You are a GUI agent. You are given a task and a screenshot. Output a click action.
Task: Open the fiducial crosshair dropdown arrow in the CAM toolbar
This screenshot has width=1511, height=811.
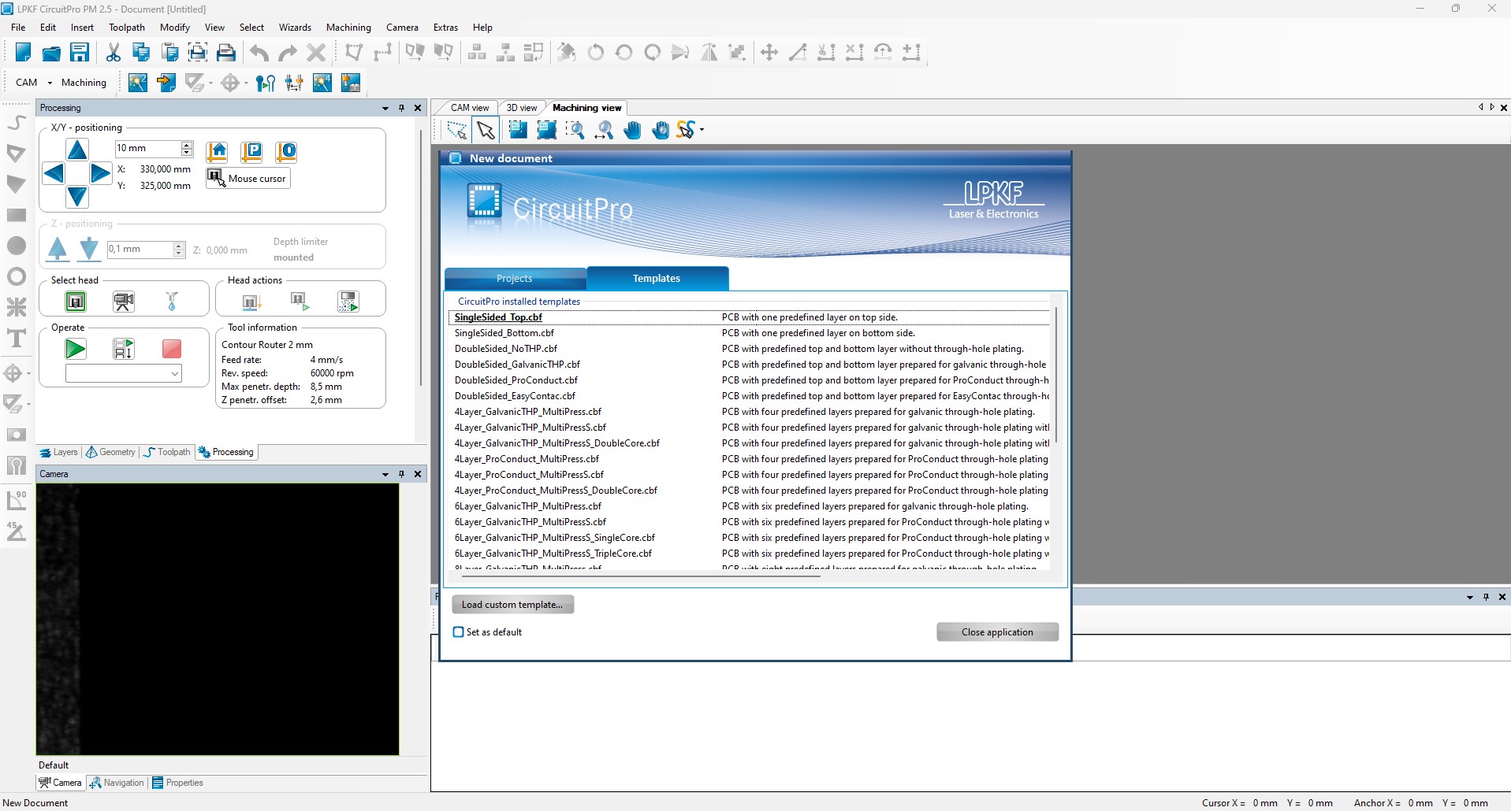(246, 83)
